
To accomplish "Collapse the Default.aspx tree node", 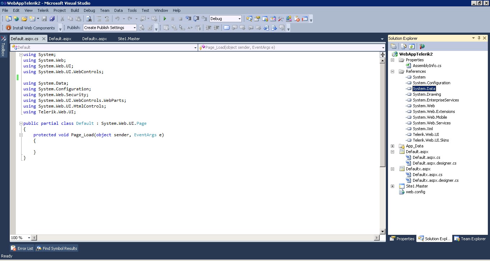I will [x=392, y=152].
